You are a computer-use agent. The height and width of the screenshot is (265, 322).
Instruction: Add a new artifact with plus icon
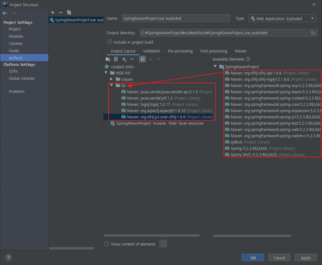click(53, 13)
